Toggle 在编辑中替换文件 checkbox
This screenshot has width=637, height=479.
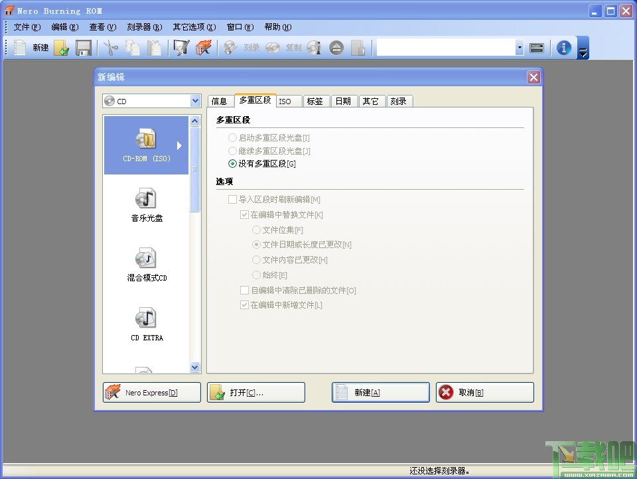coord(281,214)
